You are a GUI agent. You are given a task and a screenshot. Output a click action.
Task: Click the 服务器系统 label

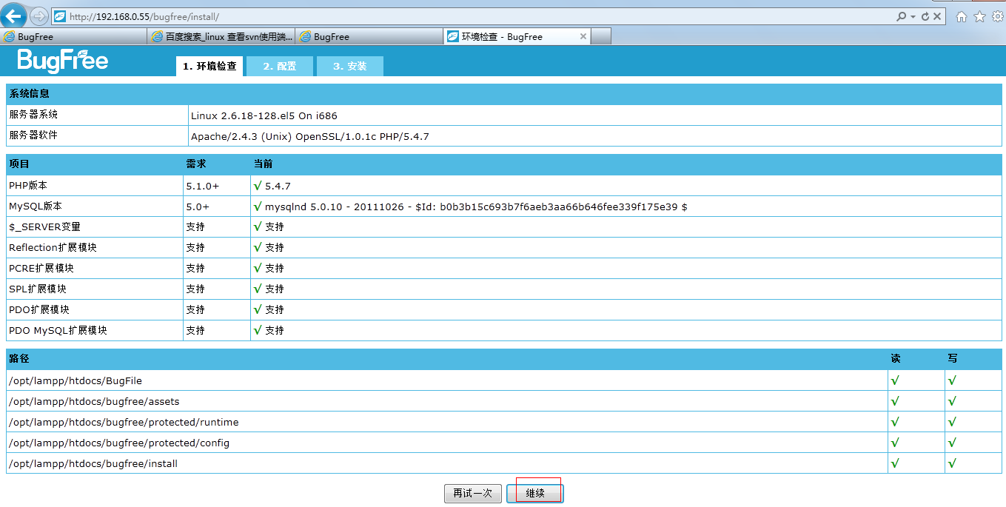[33, 115]
